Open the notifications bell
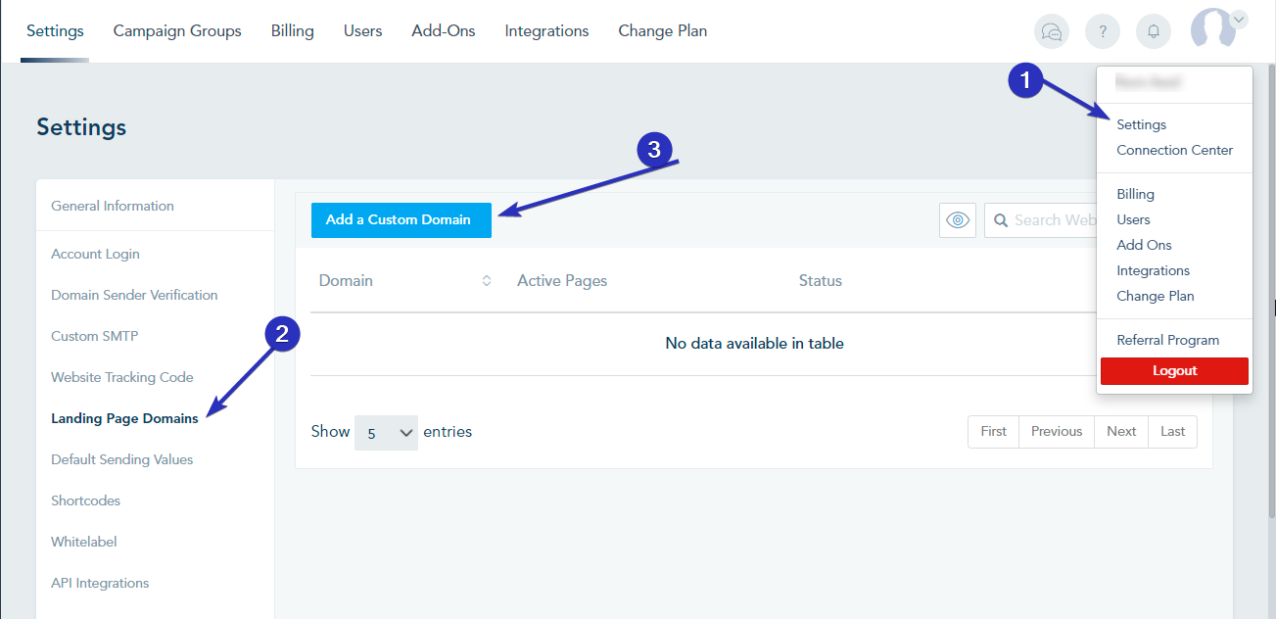Viewport: 1276px width, 619px height. 1153,31
